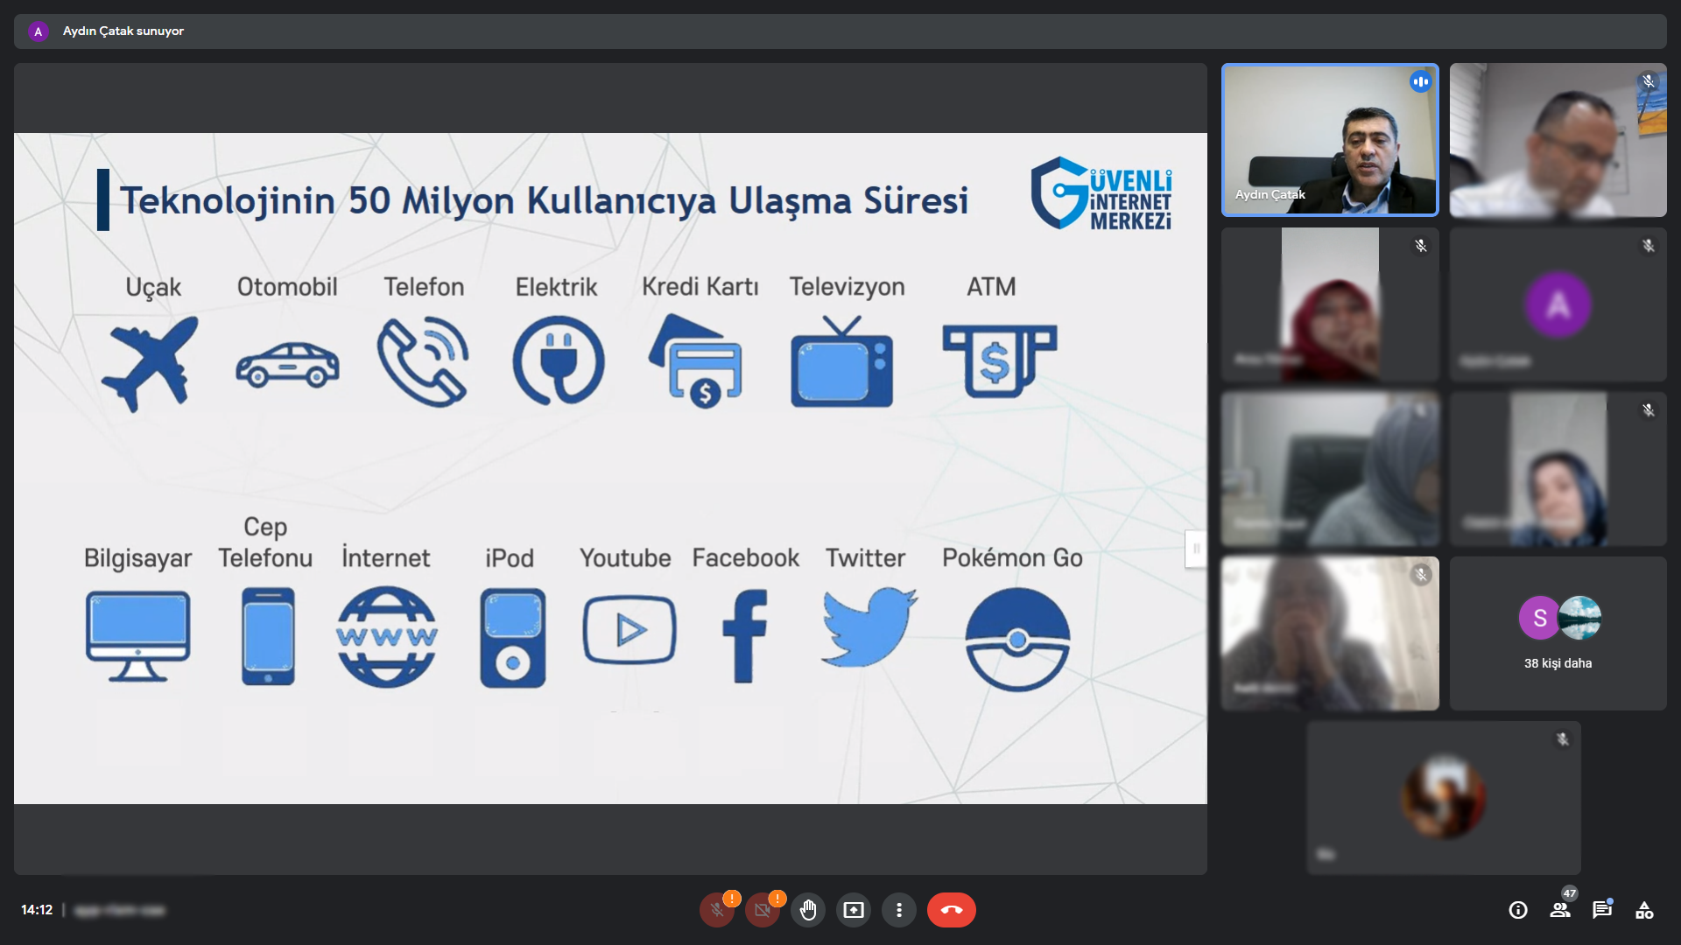The width and height of the screenshot is (1681, 945).
Task: Click the 'Elektrik' label on slide
Action: [556, 287]
